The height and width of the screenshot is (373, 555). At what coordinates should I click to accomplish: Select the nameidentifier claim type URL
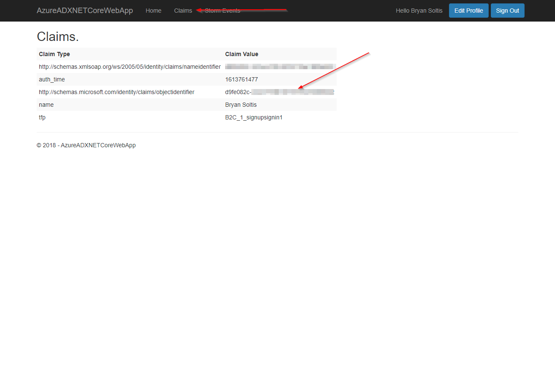coord(130,67)
